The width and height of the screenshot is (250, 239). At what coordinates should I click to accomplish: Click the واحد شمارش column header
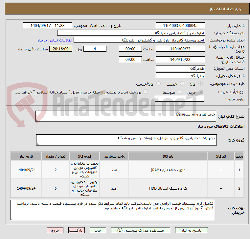(114, 156)
